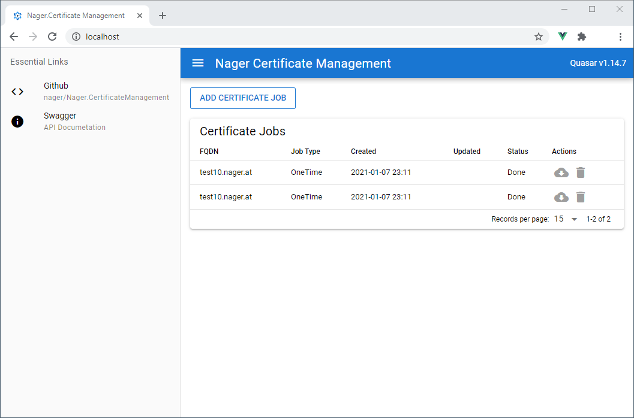Select the Nager.Certificate Management browser tab
The image size is (634, 418).
pos(76,16)
